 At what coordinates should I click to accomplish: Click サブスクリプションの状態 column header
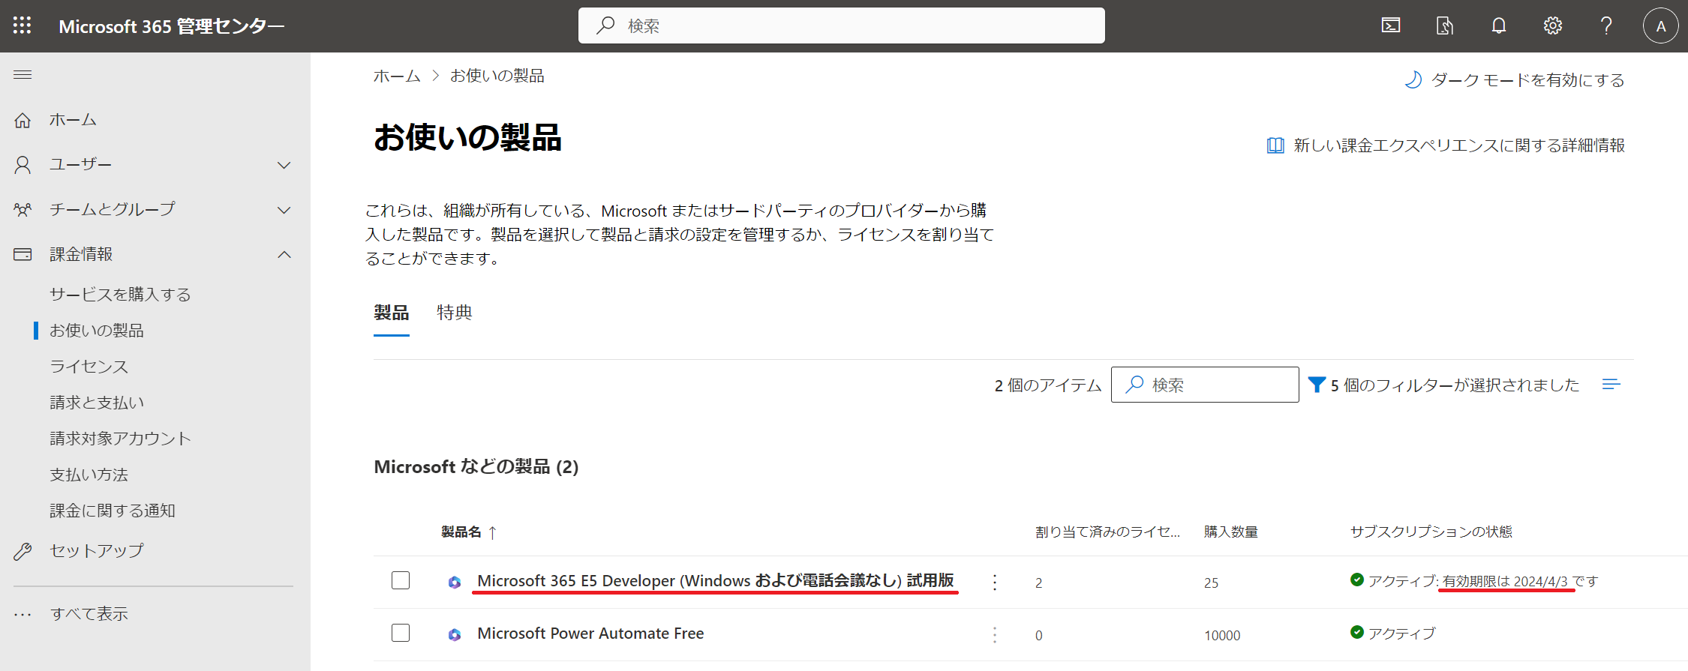(1431, 532)
